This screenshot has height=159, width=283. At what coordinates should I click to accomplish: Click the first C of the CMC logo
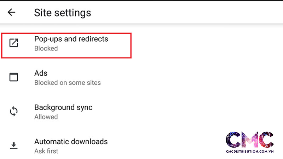[234, 139]
